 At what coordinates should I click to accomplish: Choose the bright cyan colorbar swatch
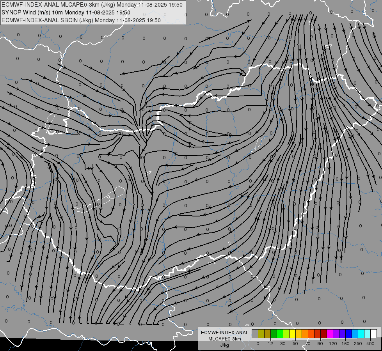coord(361,333)
